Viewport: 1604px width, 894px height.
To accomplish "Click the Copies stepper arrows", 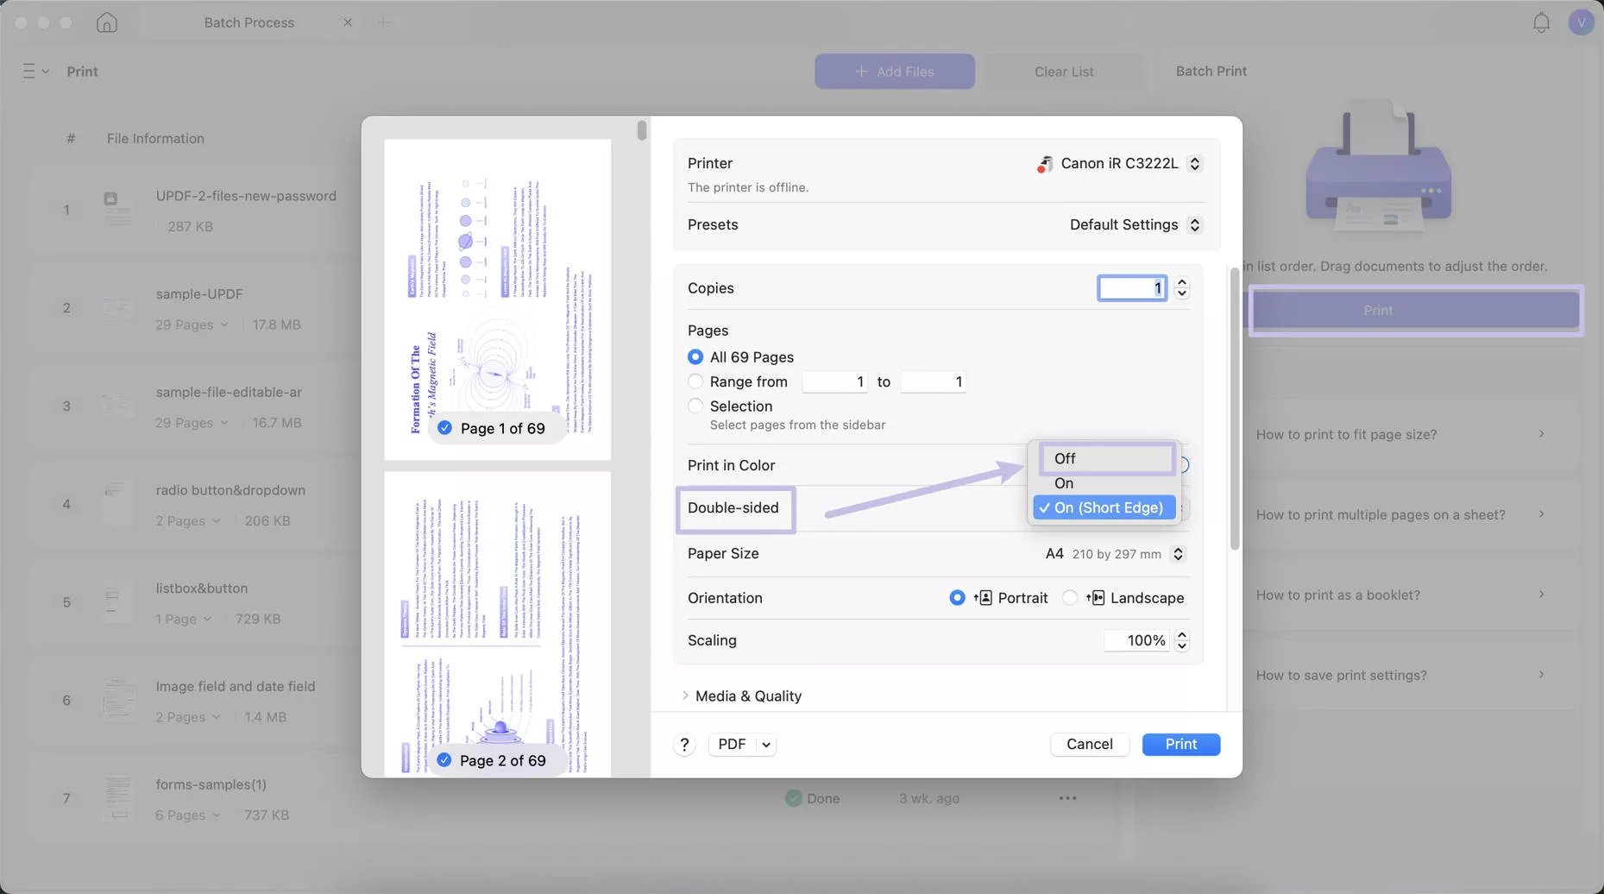I will tap(1182, 288).
